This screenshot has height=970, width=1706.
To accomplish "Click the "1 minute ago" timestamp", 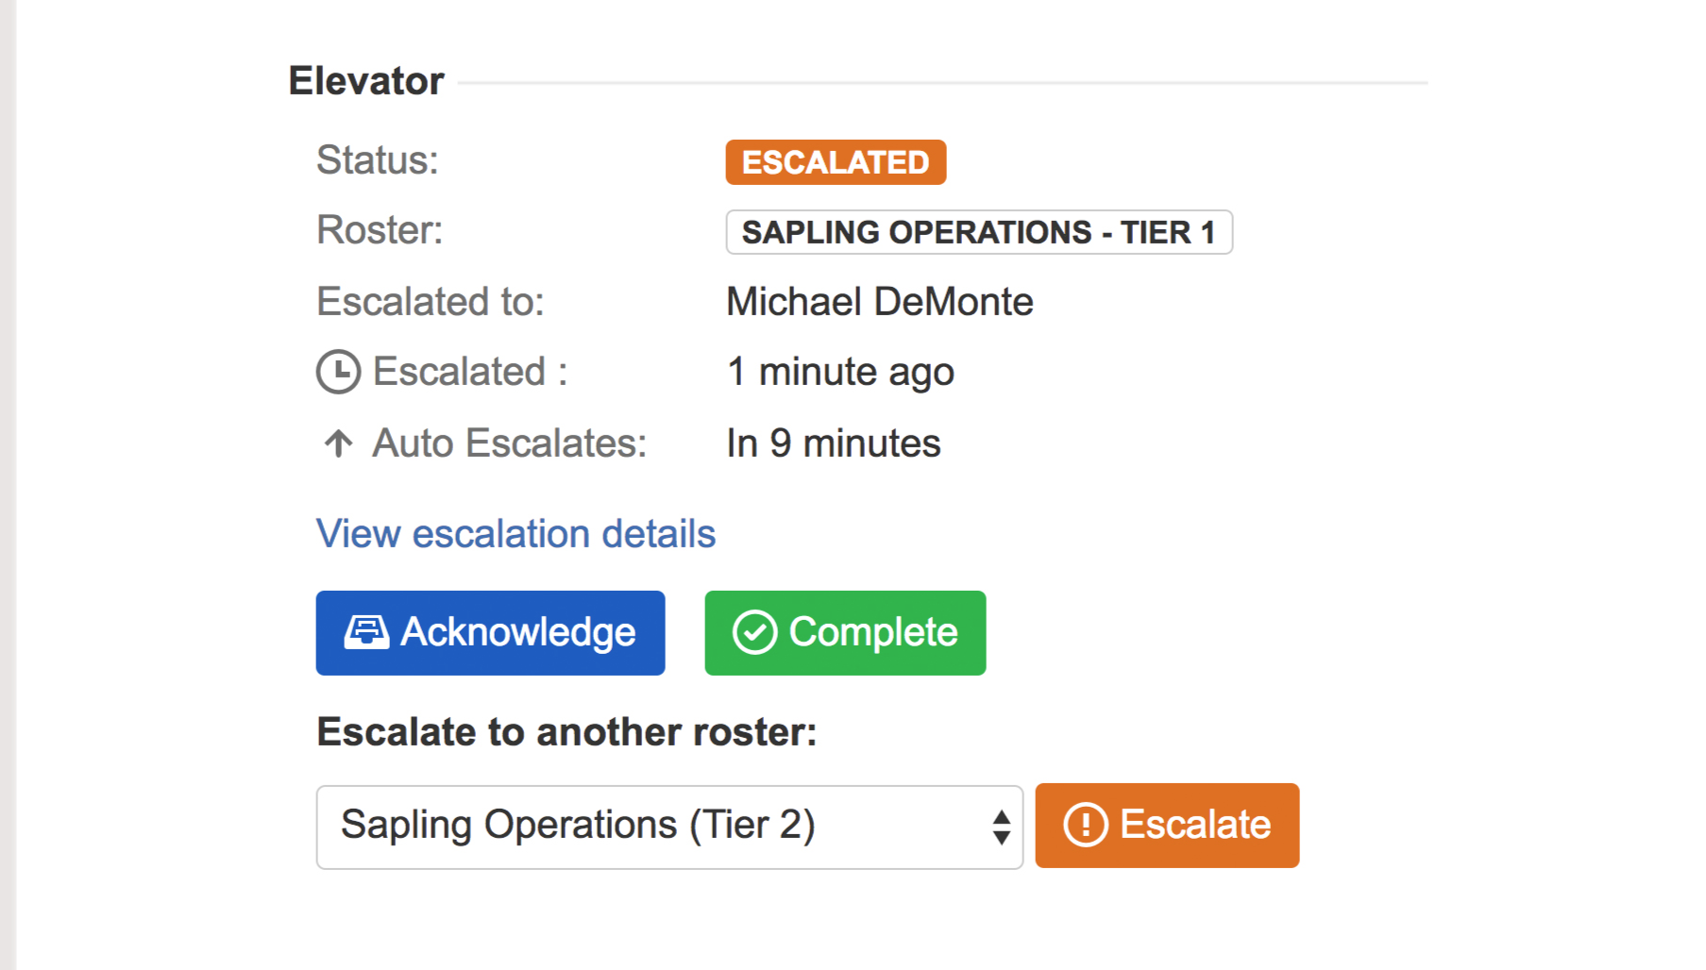I will (x=840, y=372).
